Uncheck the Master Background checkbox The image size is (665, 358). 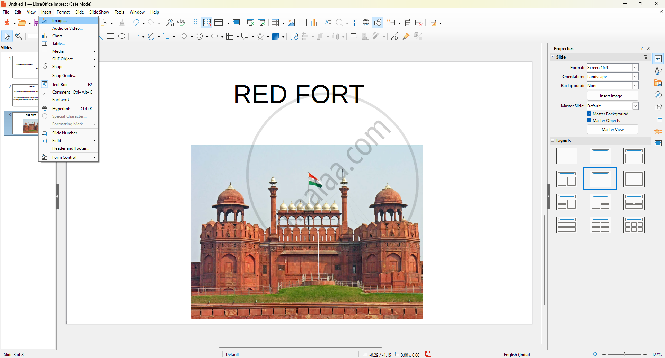589,114
